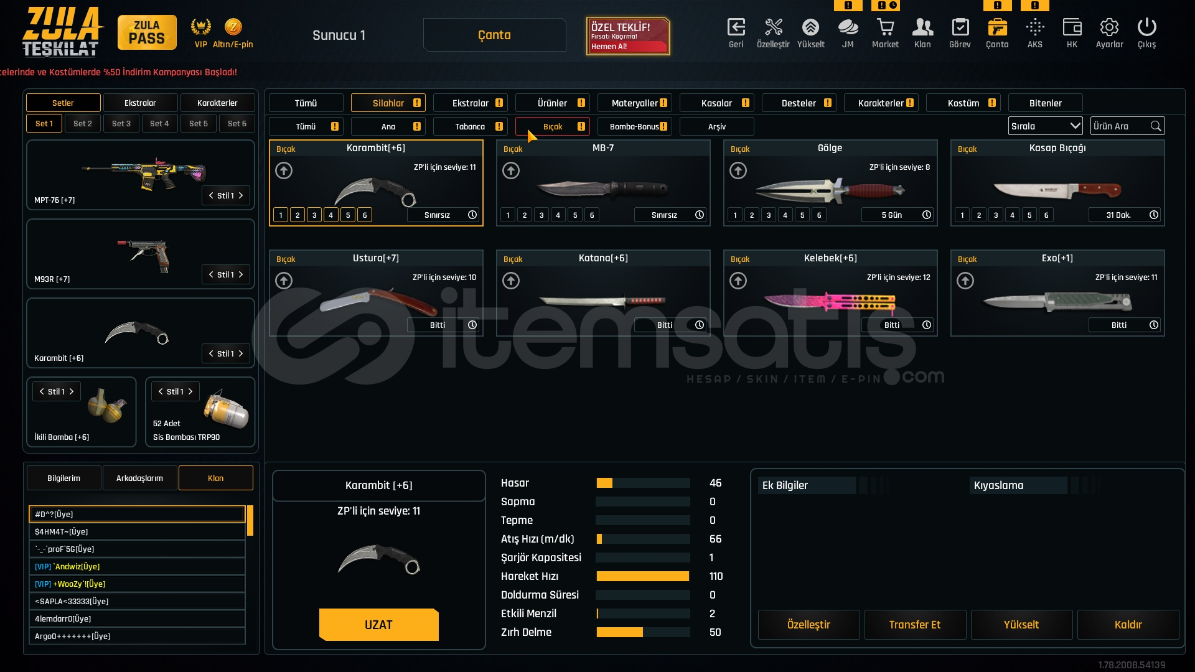Select the Bomba-Bonus subtab
This screenshot has width=1195, height=672.
[635, 126]
